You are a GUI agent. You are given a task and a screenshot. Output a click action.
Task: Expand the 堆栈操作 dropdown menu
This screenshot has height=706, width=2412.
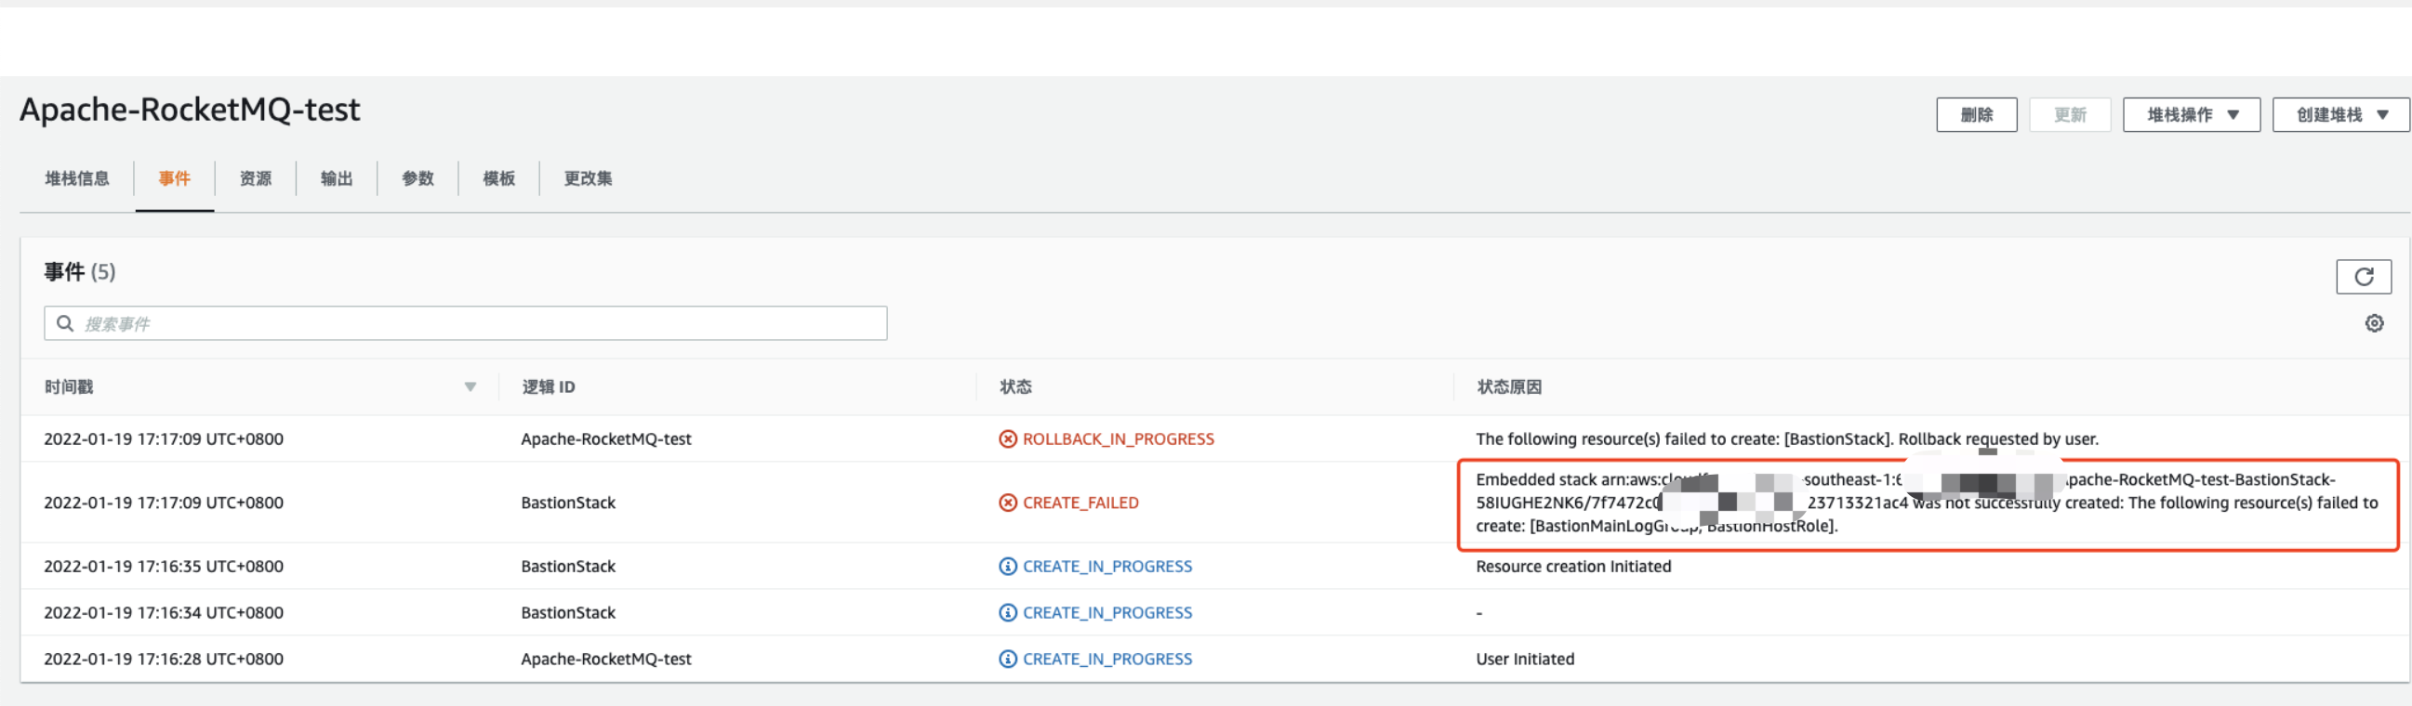2191,115
